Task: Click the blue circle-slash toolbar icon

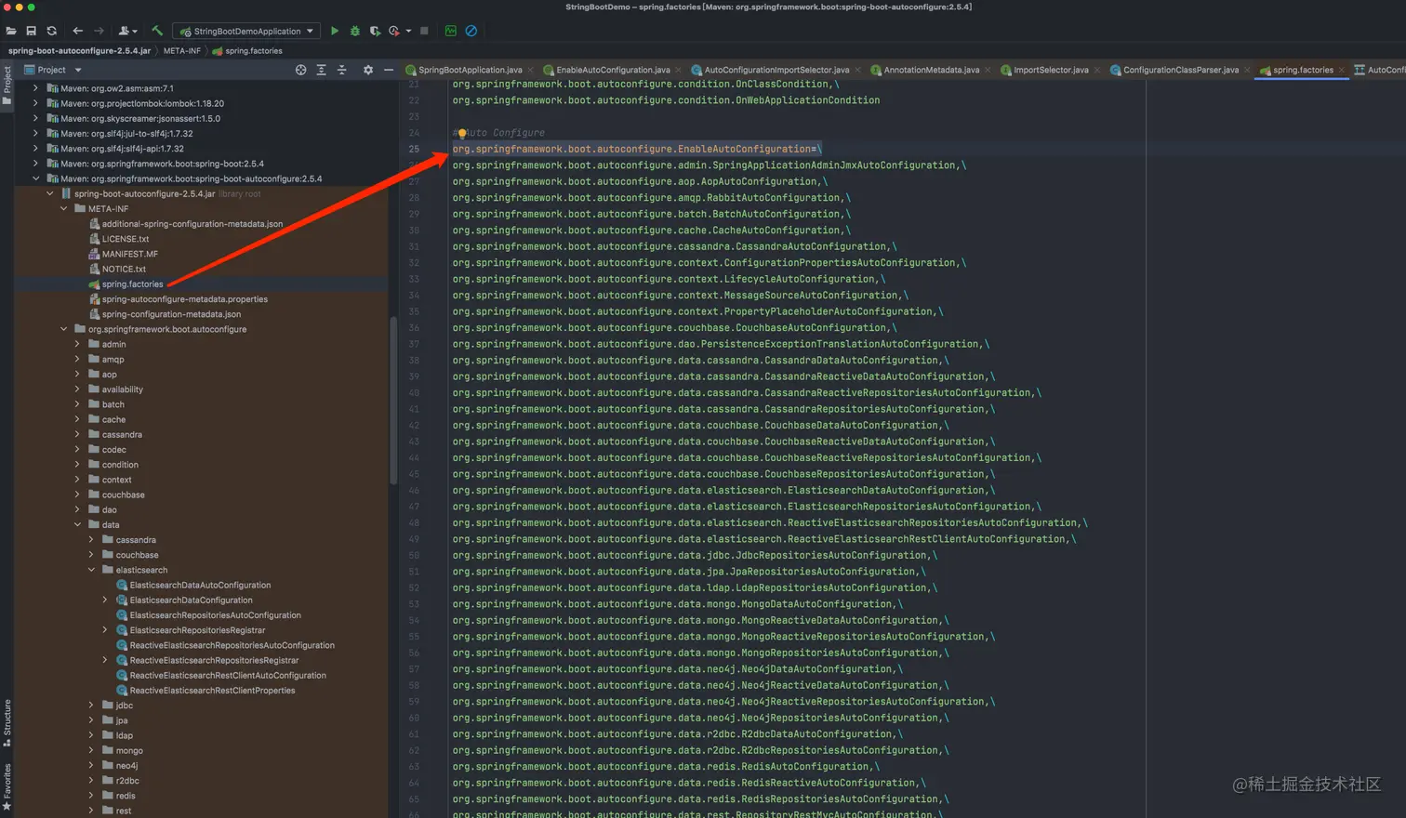Action: 471,31
